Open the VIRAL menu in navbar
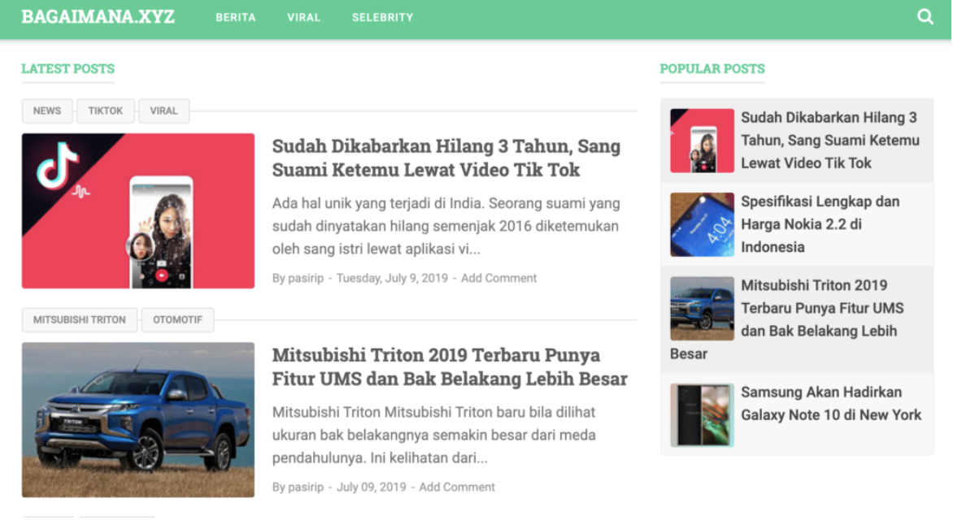The height and width of the screenshot is (520, 953). click(303, 18)
